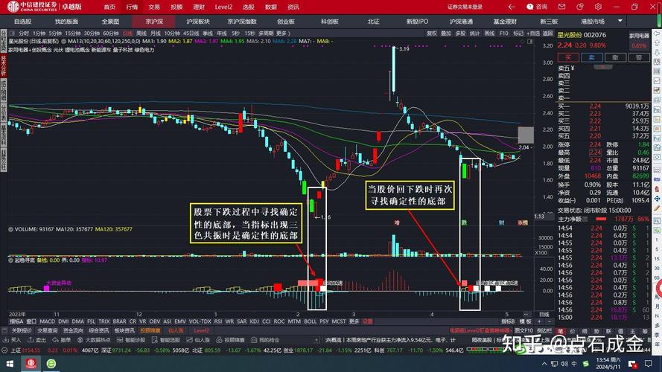
Task: Open Windows Start menu
Action: coord(9,364)
